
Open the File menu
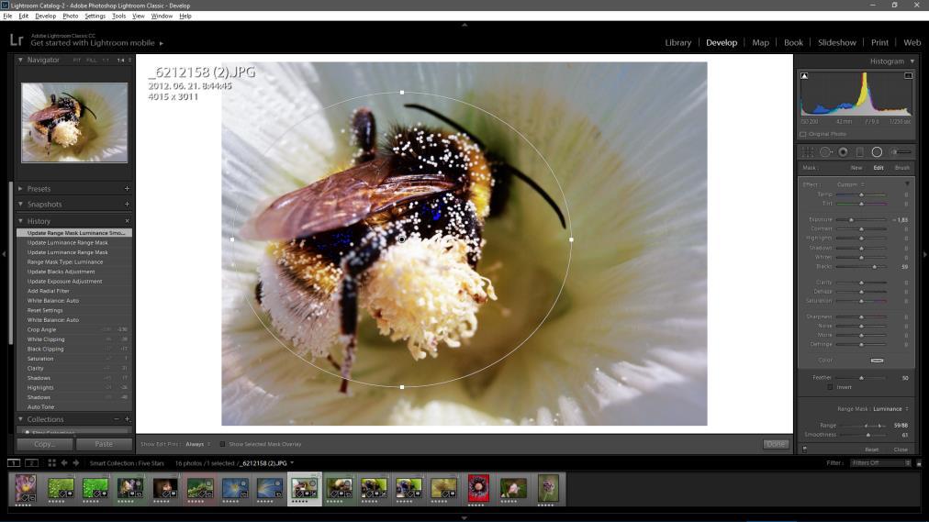click(7, 16)
